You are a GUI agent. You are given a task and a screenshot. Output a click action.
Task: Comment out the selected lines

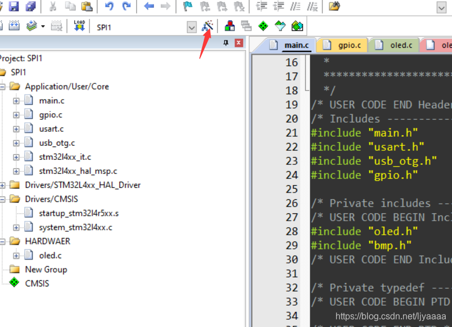pyautogui.click(x=295, y=6)
